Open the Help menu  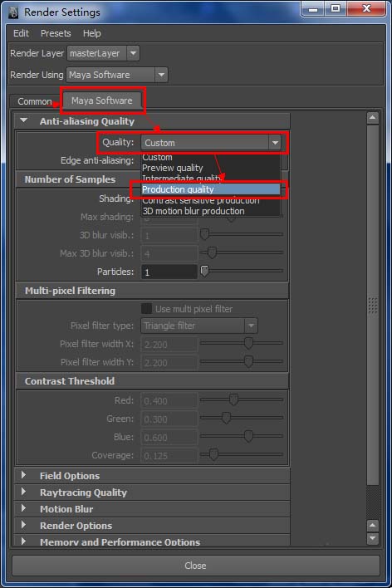pyautogui.click(x=92, y=33)
